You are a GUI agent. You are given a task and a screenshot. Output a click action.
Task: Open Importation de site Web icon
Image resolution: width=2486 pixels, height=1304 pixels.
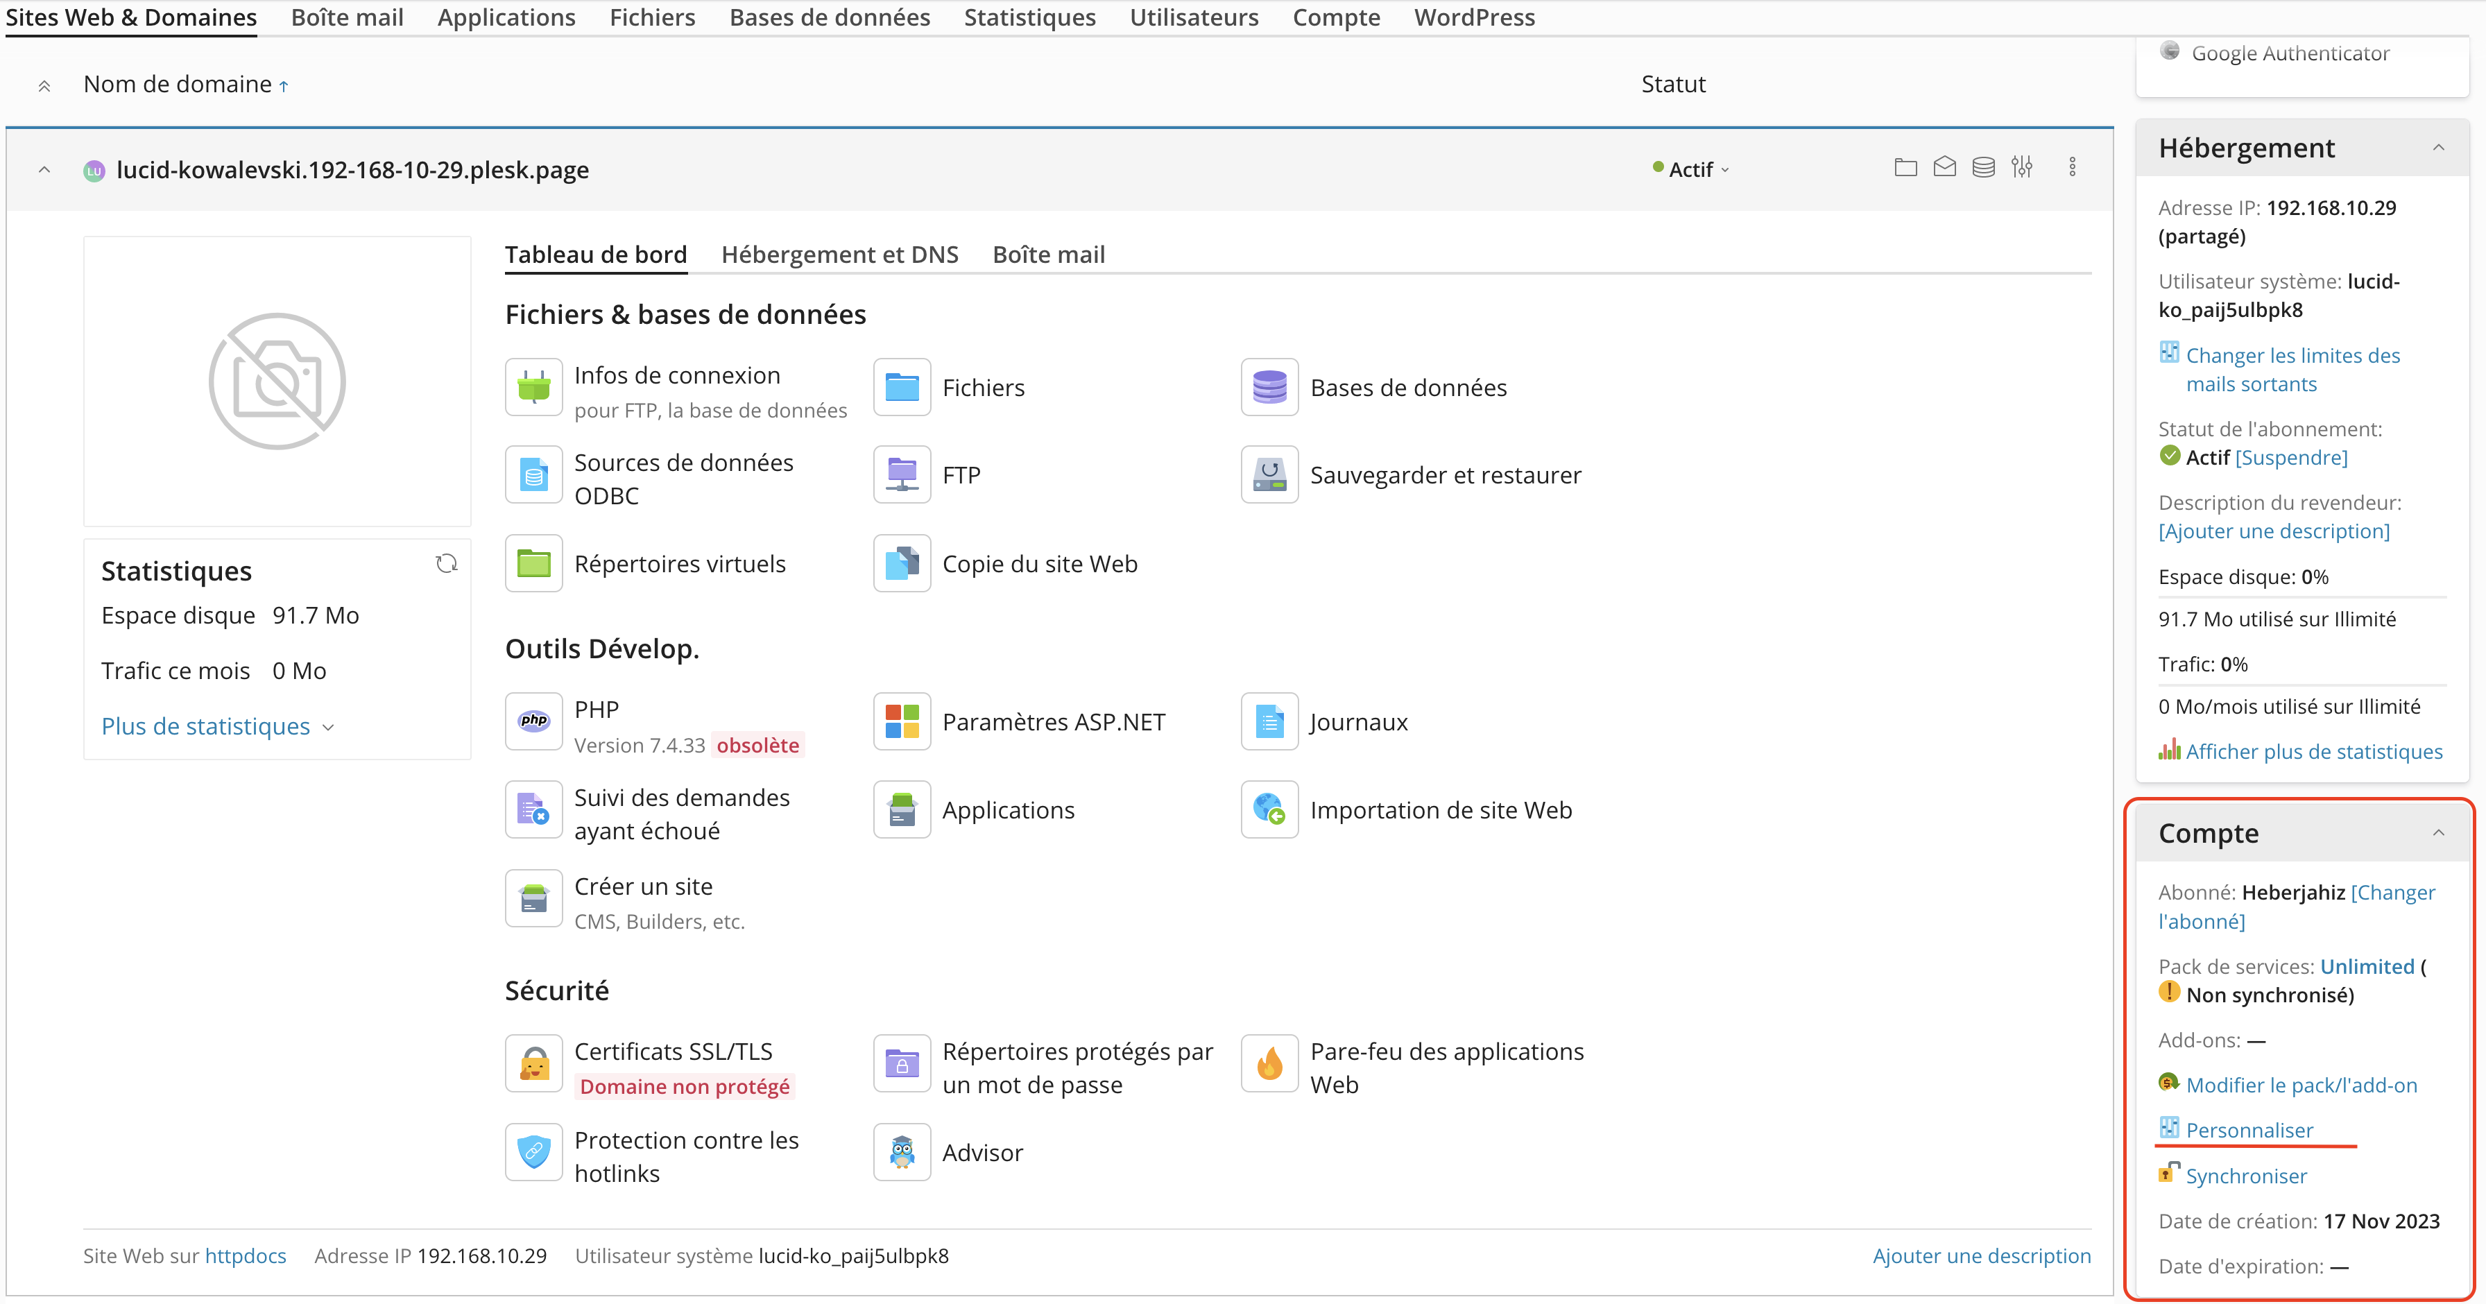coord(1269,810)
